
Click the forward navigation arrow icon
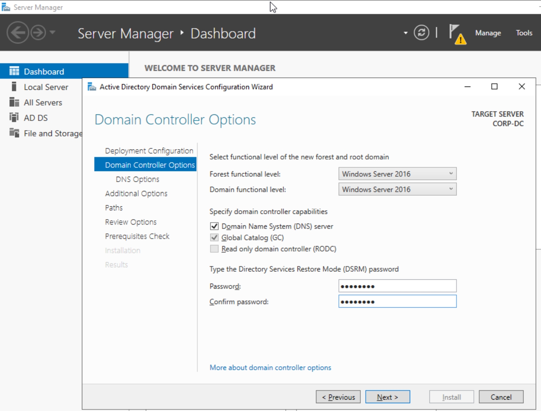[x=38, y=33]
